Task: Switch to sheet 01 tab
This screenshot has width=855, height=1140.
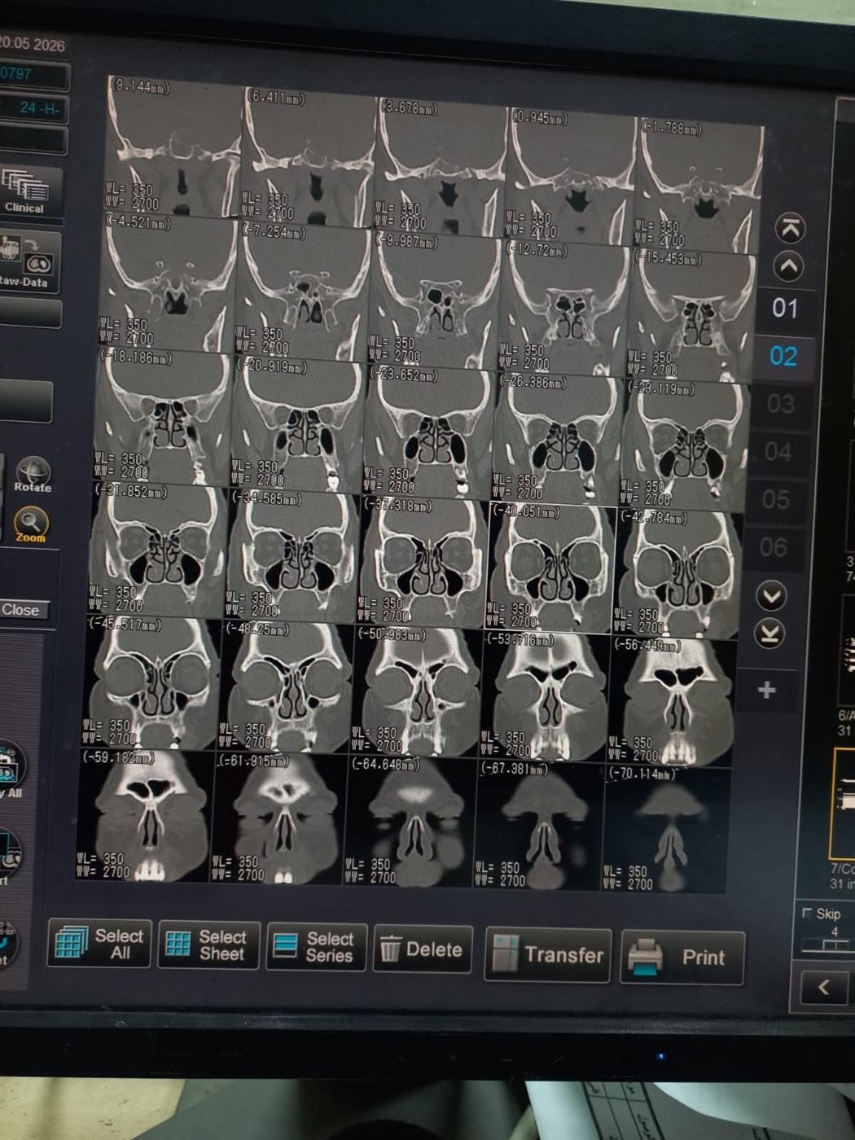Action: point(785,309)
